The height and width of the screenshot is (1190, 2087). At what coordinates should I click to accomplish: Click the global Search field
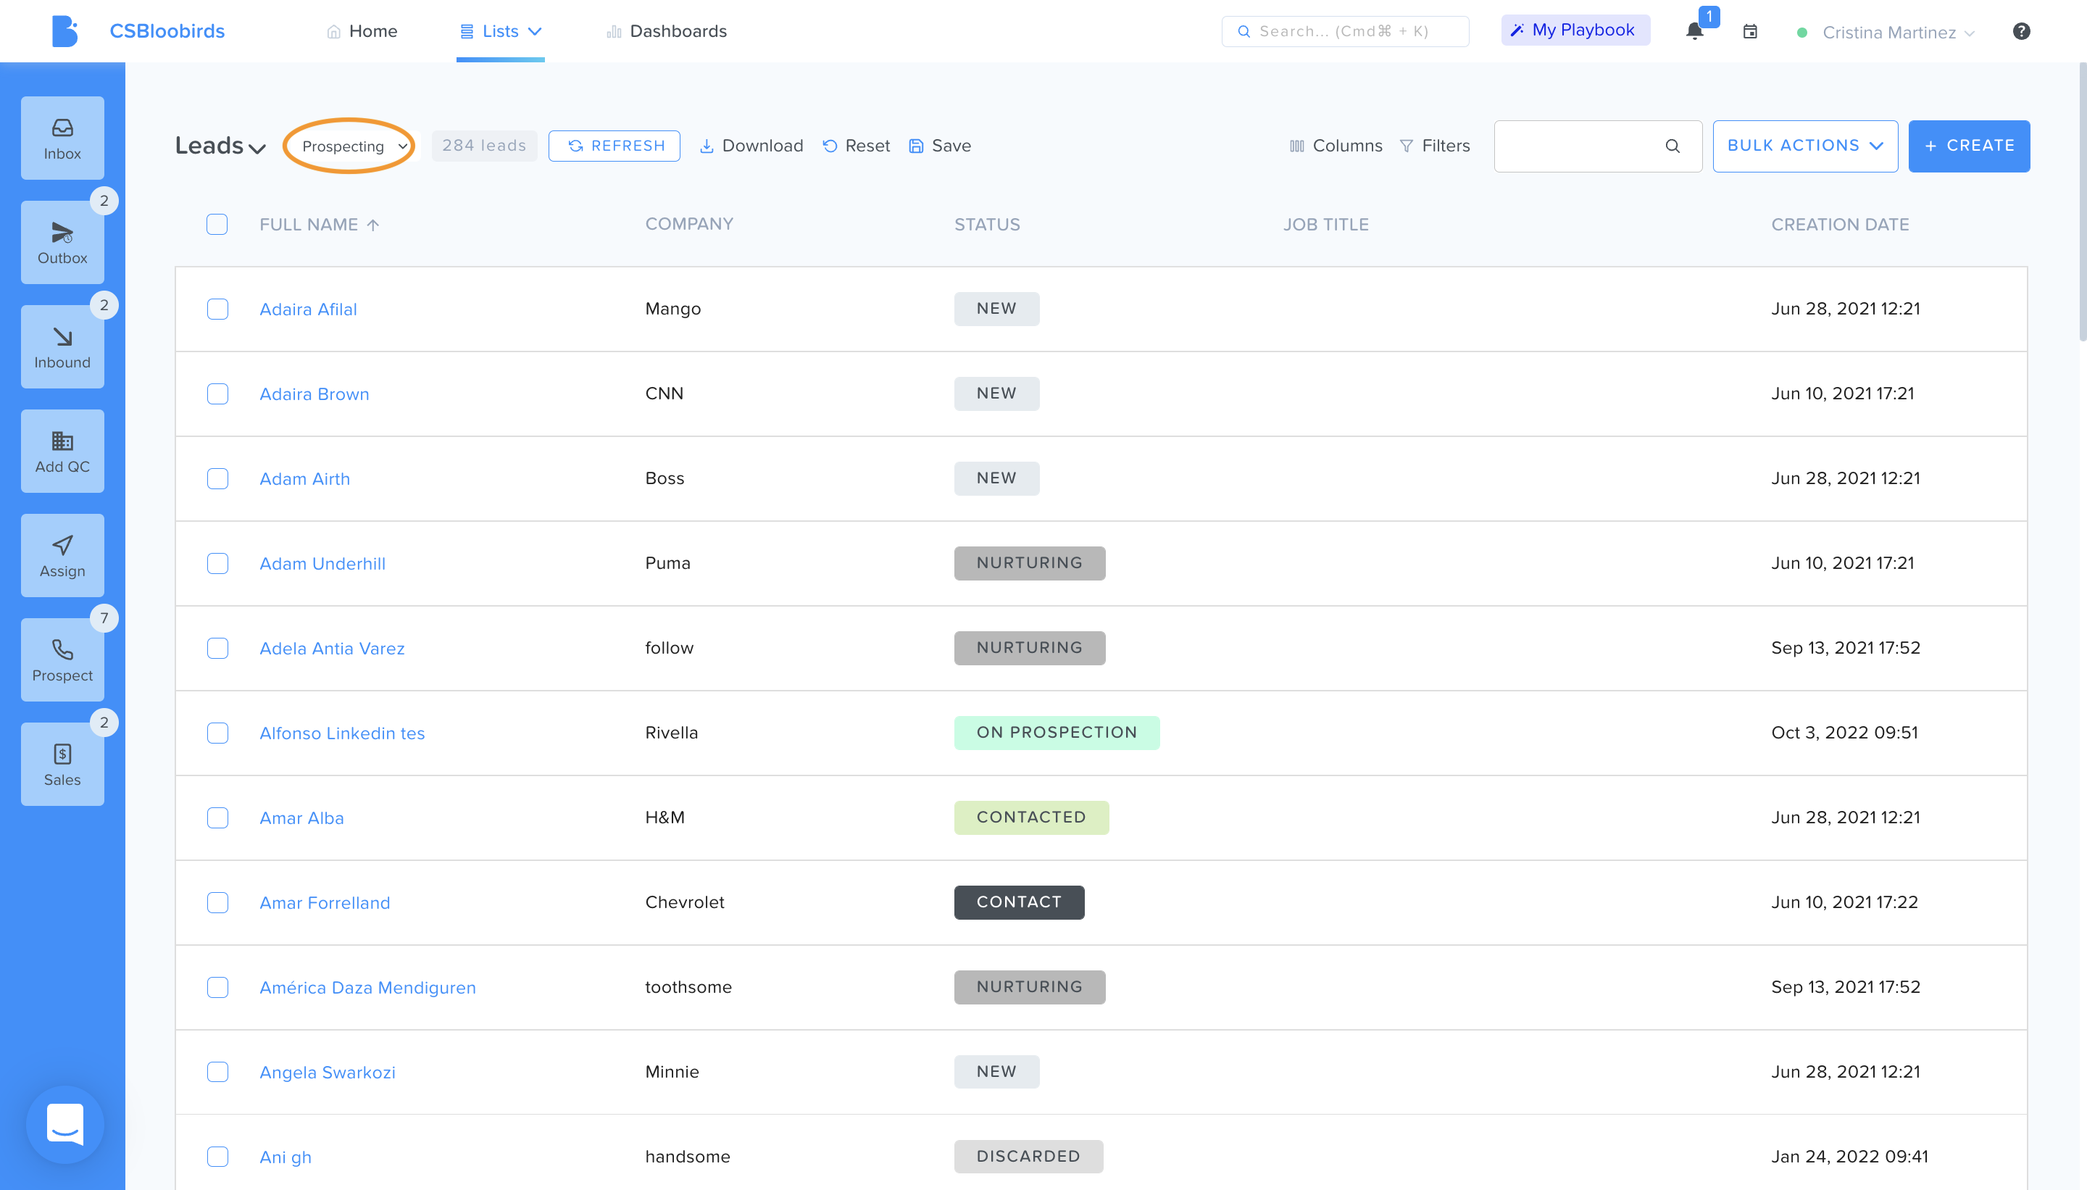(x=1345, y=32)
